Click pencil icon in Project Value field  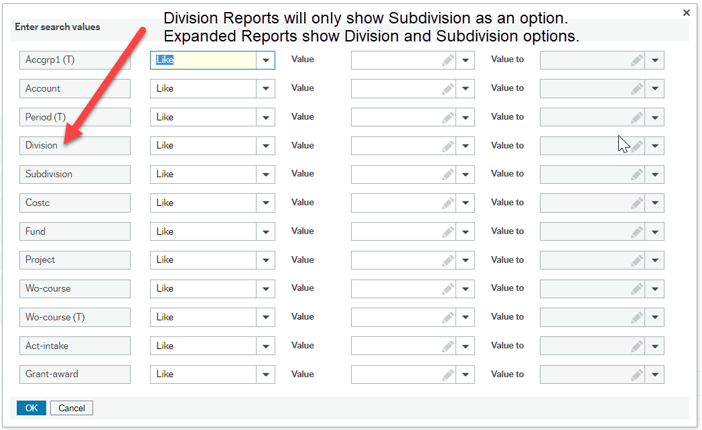click(x=447, y=260)
